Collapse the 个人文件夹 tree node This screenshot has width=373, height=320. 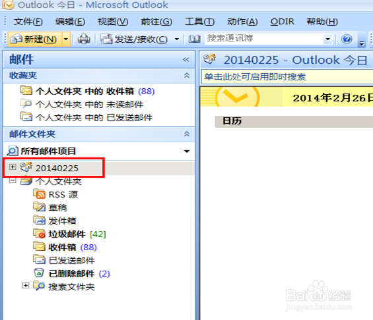(x=13, y=180)
